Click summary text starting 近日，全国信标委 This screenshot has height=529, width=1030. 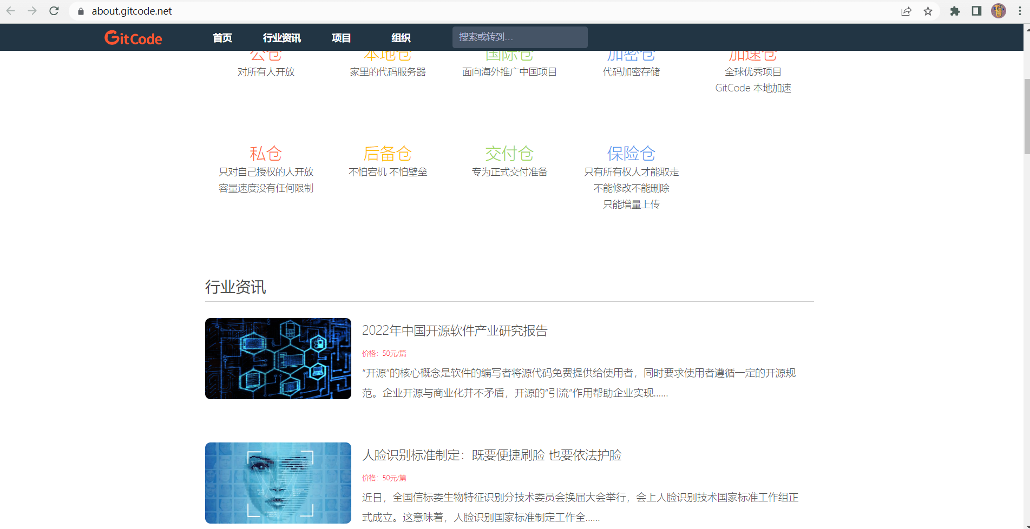click(580, 507)
